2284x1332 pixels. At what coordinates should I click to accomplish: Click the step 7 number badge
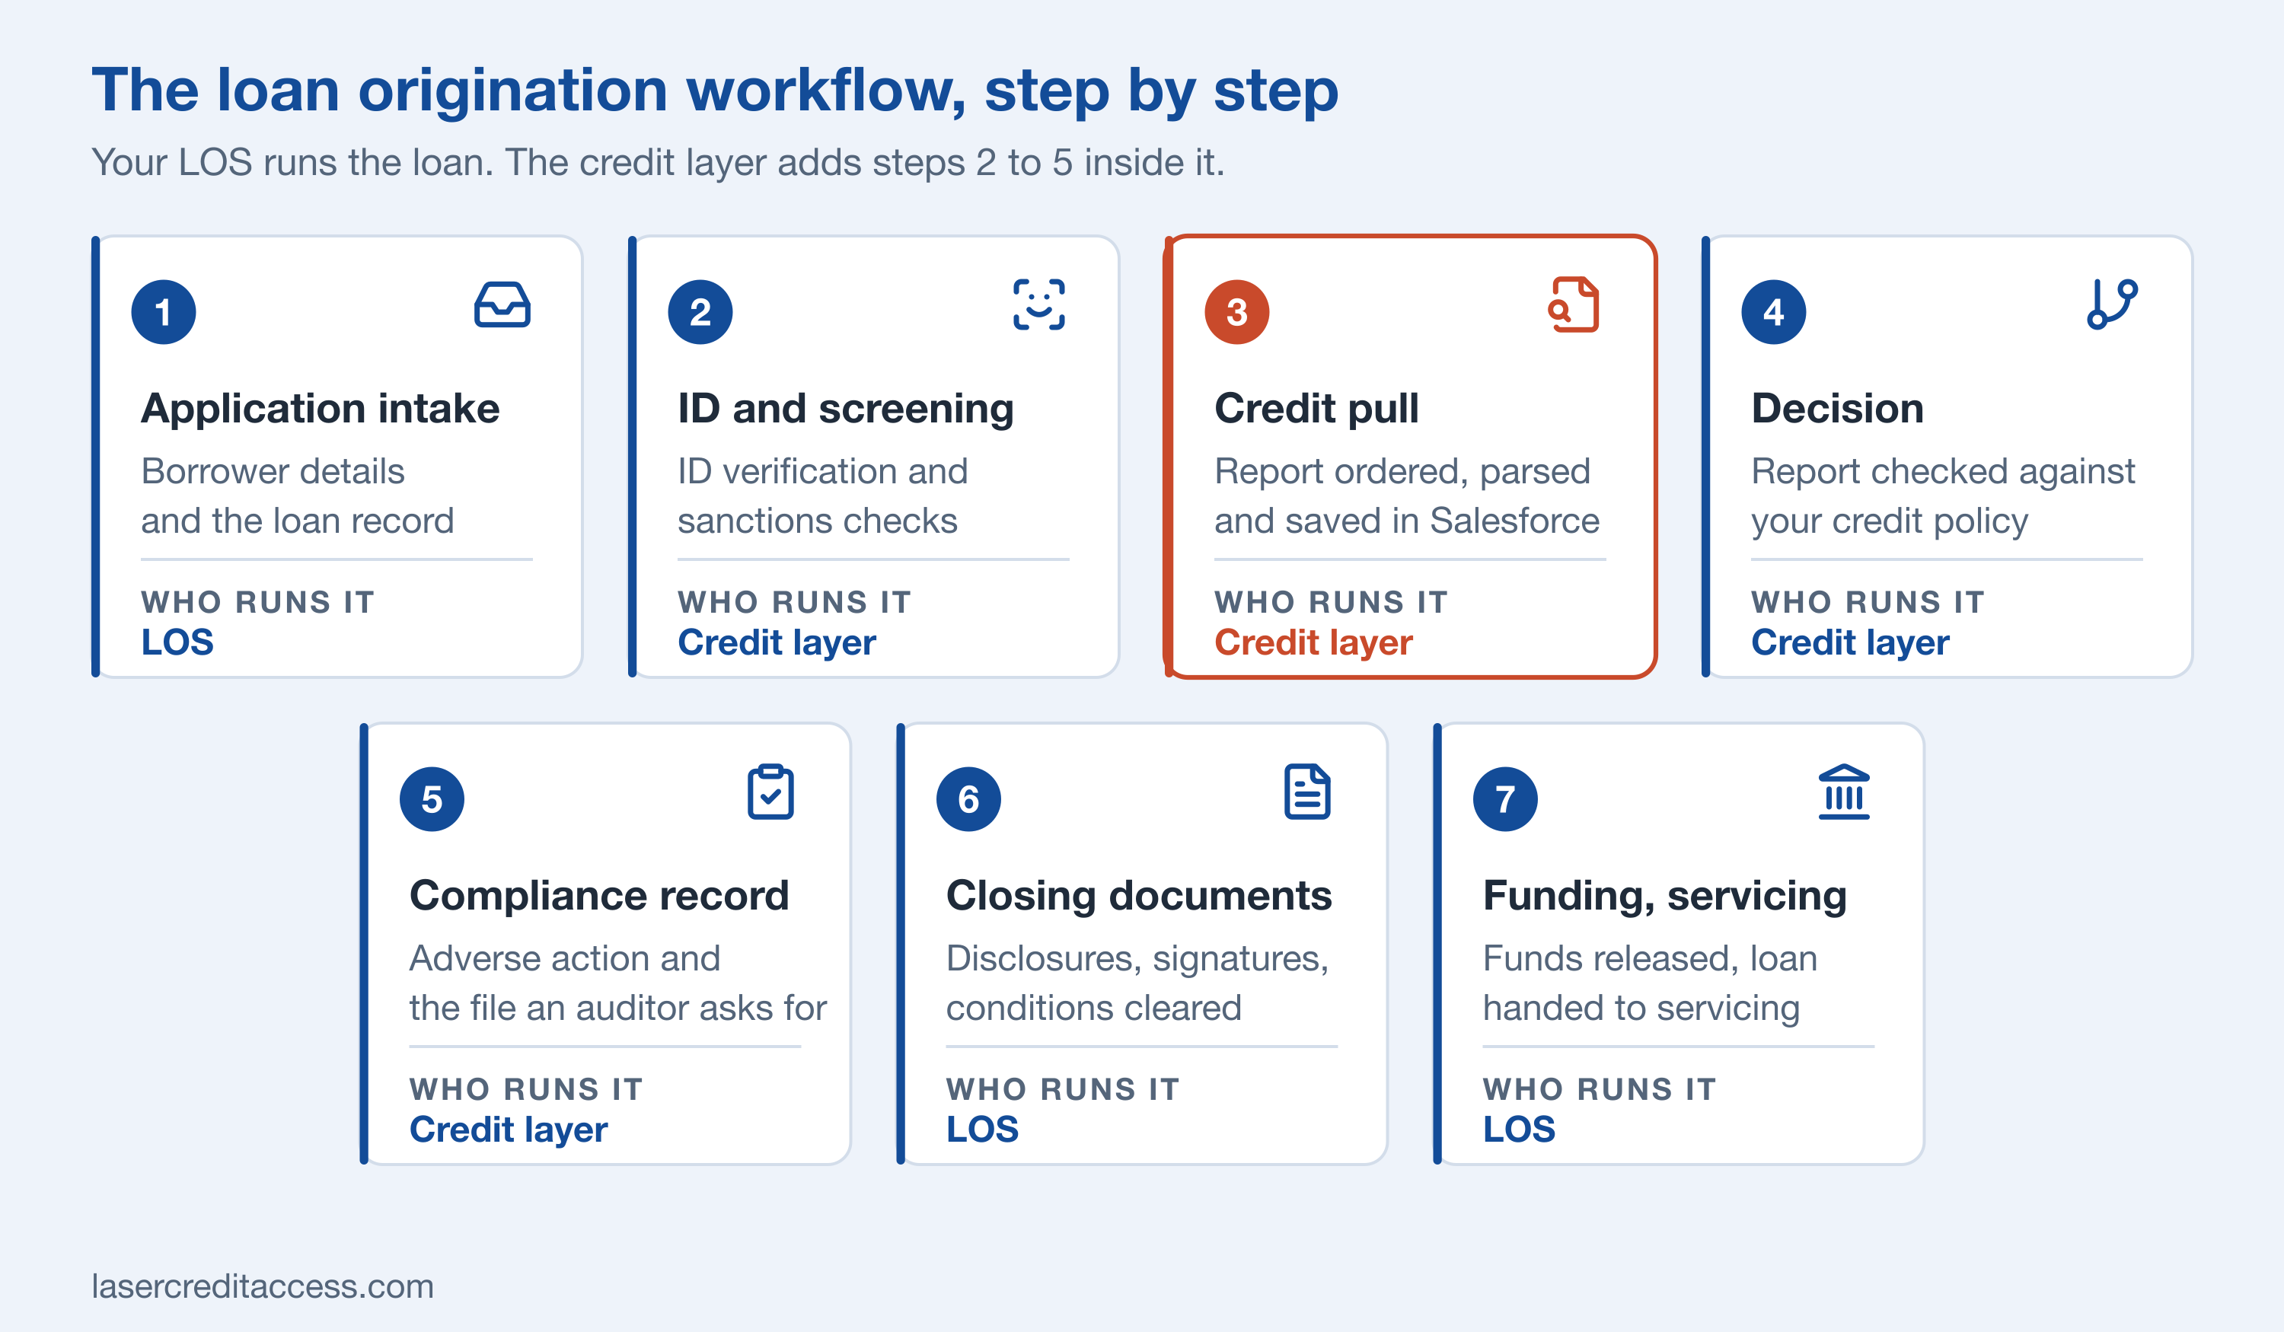pos(1504,799)
